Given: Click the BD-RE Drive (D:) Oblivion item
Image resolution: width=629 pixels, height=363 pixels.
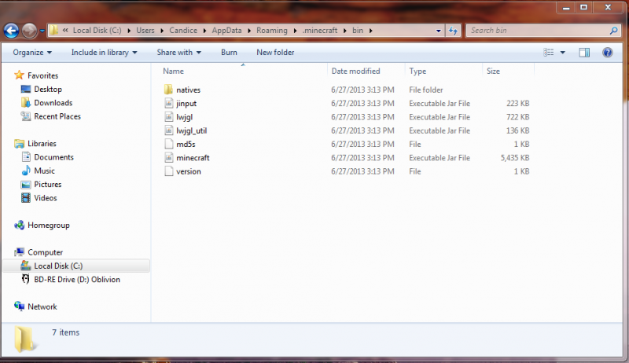Looking at the screenshot, I should (x=76, y=280).
